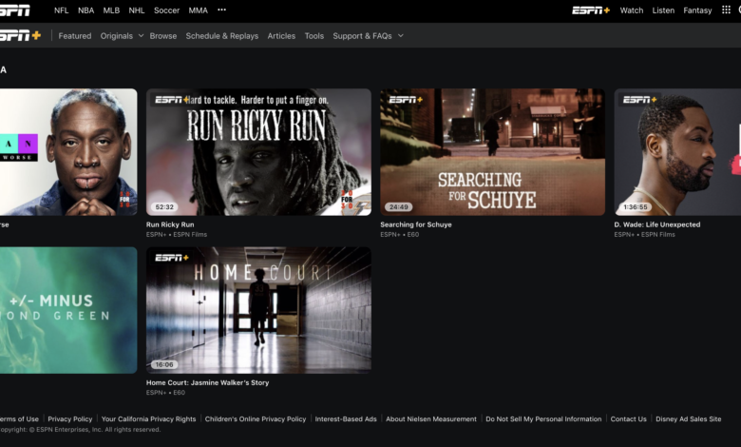Open the Plus/Minus Draymond Green thumbnail
This screenshot has height=447, width=741.
pos(68,310)
